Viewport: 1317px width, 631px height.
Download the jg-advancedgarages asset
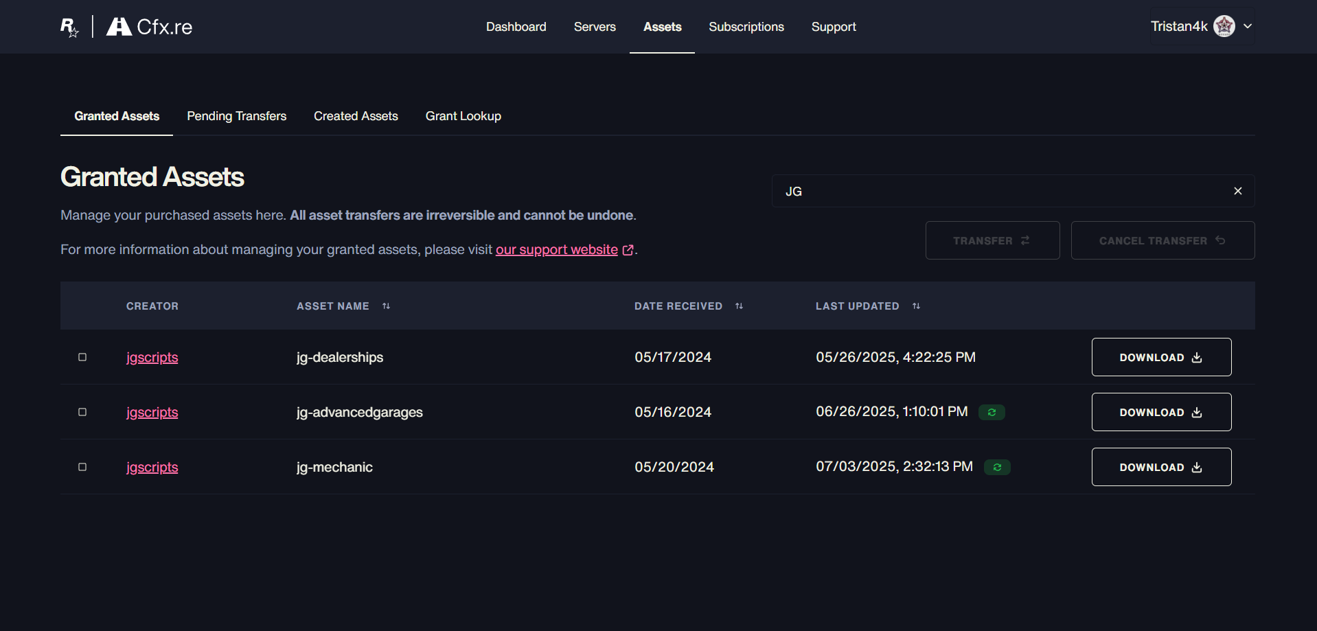[x=1161, y=412]
